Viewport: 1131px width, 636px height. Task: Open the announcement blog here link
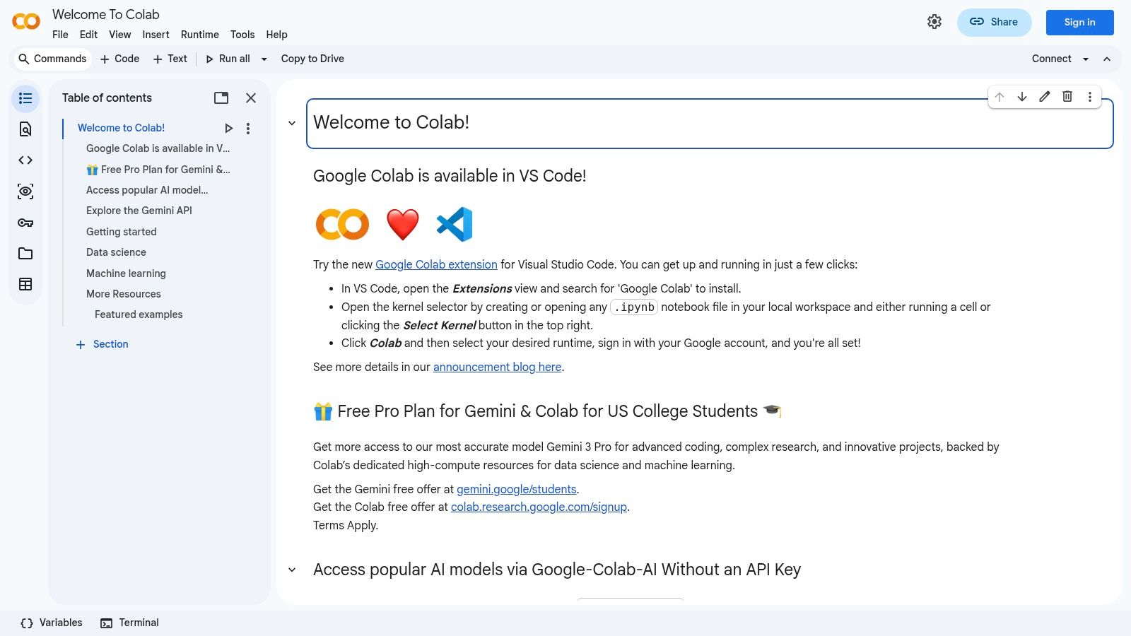[498, 367]
